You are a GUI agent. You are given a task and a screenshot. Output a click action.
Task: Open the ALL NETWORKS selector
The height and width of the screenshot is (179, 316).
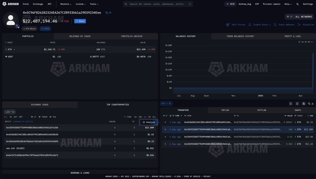click(299, 17)
